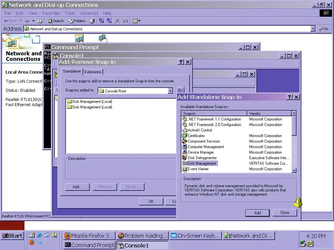Open the Views dropdown button
Viewport: 334px width, 250px height.
(x=136, y=21)
